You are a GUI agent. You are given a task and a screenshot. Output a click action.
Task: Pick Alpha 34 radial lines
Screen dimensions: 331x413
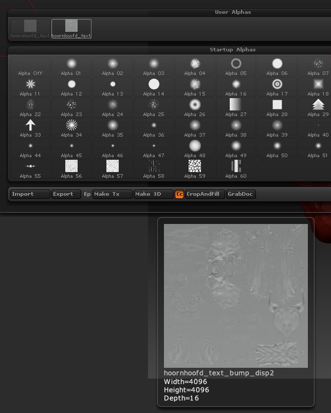click(x=71, y=128)
